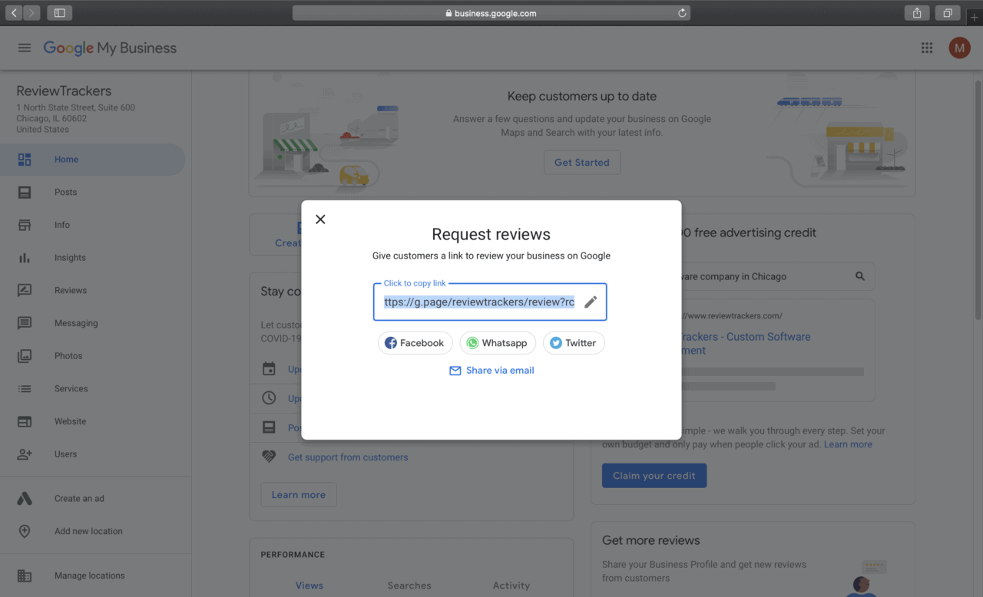Click the Posts sidebar icon

(25, 193)
